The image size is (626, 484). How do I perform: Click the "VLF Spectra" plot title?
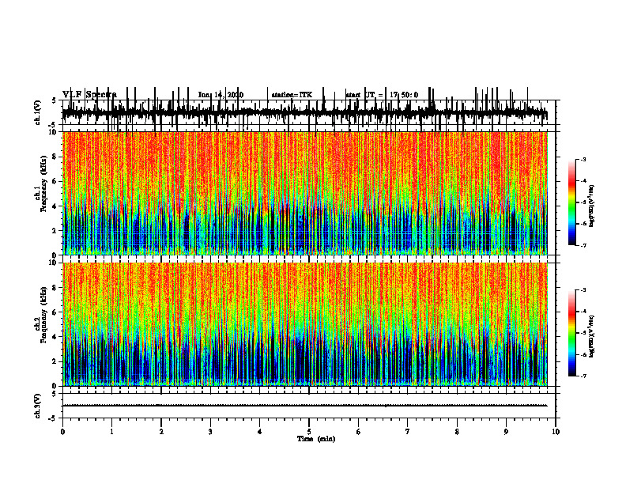[89, 95]
